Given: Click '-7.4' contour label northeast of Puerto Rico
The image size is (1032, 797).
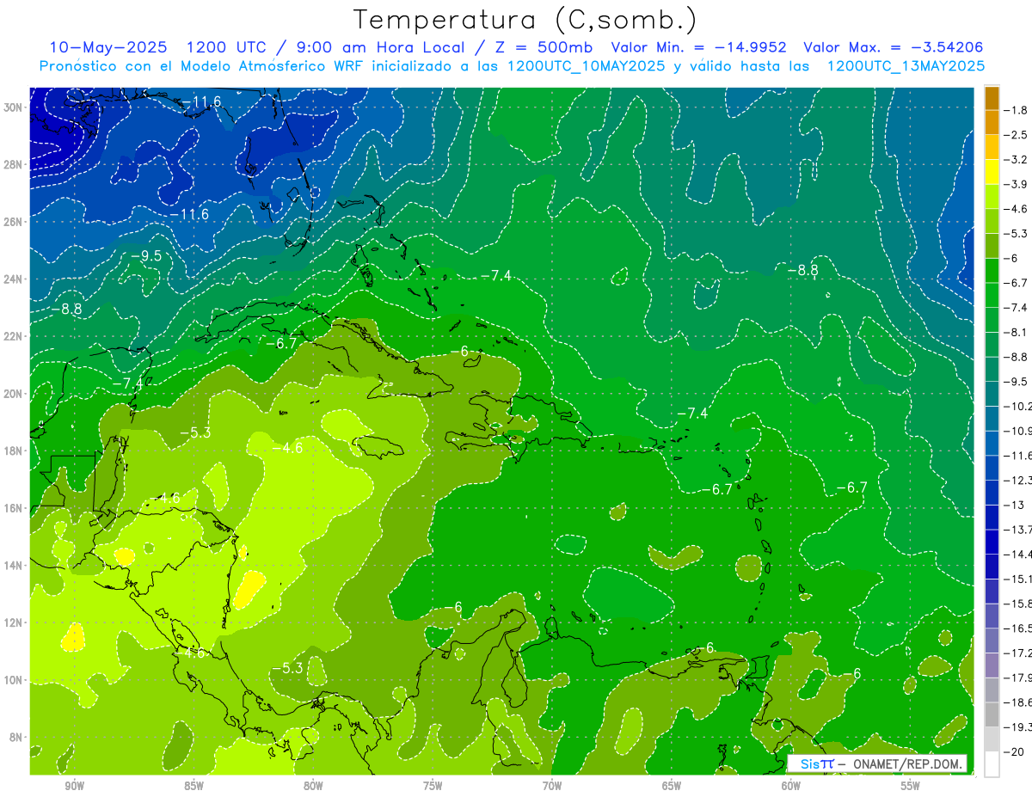Looking at the screenshot, I should (x=692, y=414).
